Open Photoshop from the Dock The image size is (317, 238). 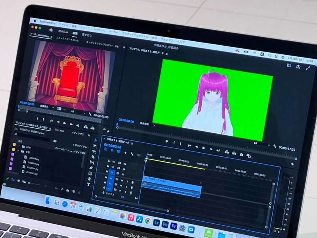165,224
